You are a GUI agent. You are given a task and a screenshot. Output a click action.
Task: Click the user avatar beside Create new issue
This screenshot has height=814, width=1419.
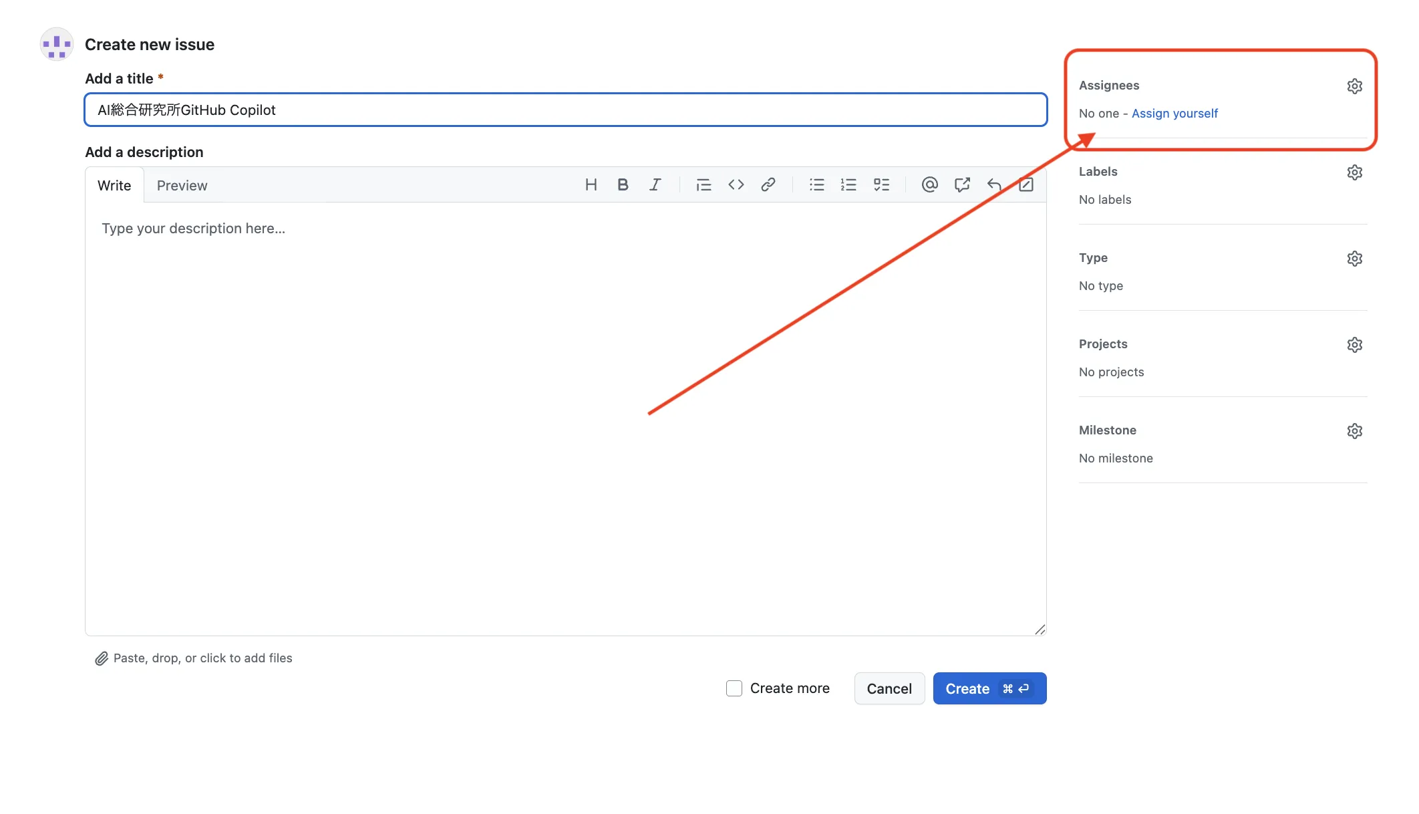tap(57, 45)
